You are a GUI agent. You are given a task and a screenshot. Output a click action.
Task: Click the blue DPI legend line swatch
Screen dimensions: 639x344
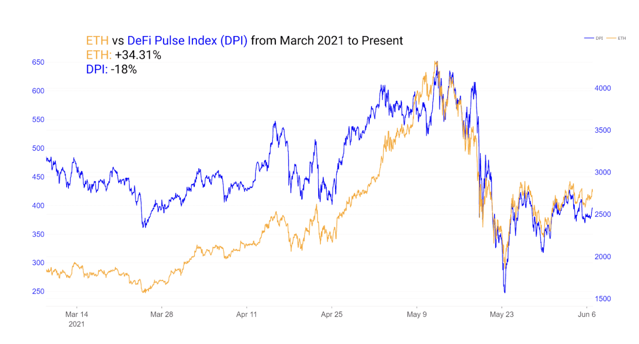(589, 38)
